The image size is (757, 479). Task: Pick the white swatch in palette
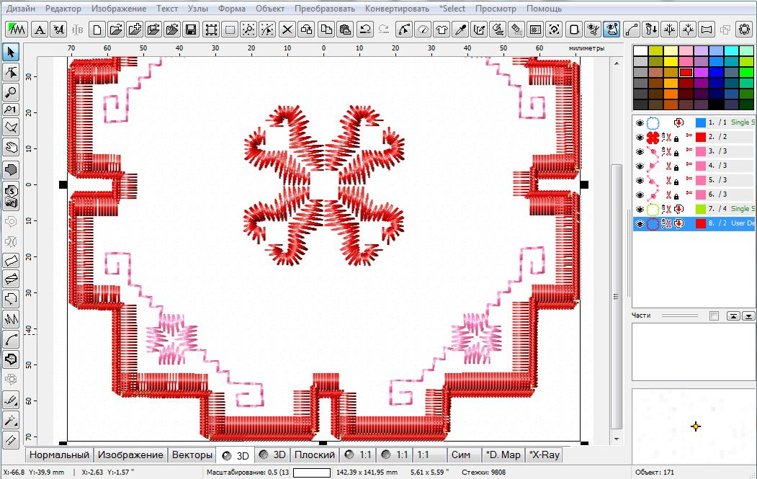click(x=640, y=50)
